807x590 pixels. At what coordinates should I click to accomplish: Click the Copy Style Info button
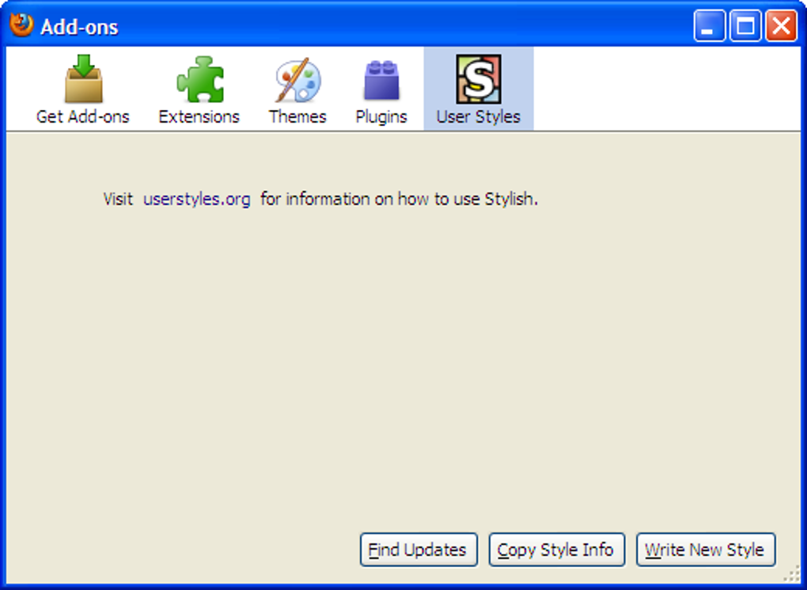pos(556,550)
